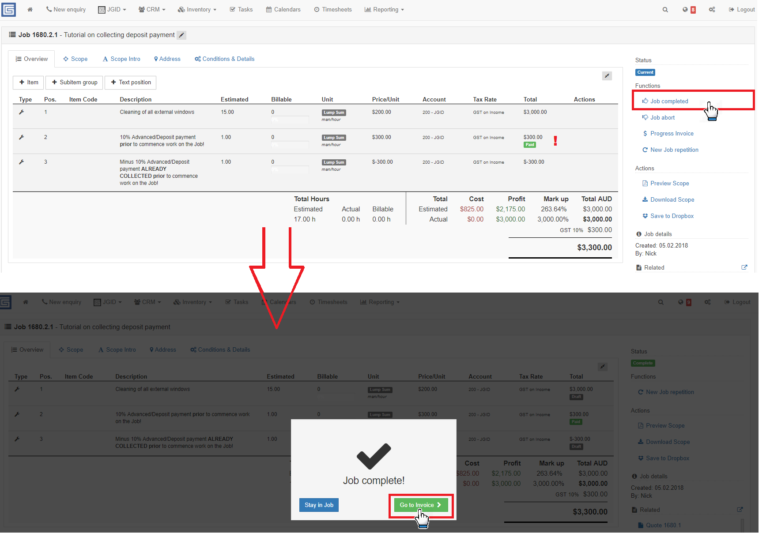Click Go to Invoice button
770x537 pixels.
coord(421,505)
